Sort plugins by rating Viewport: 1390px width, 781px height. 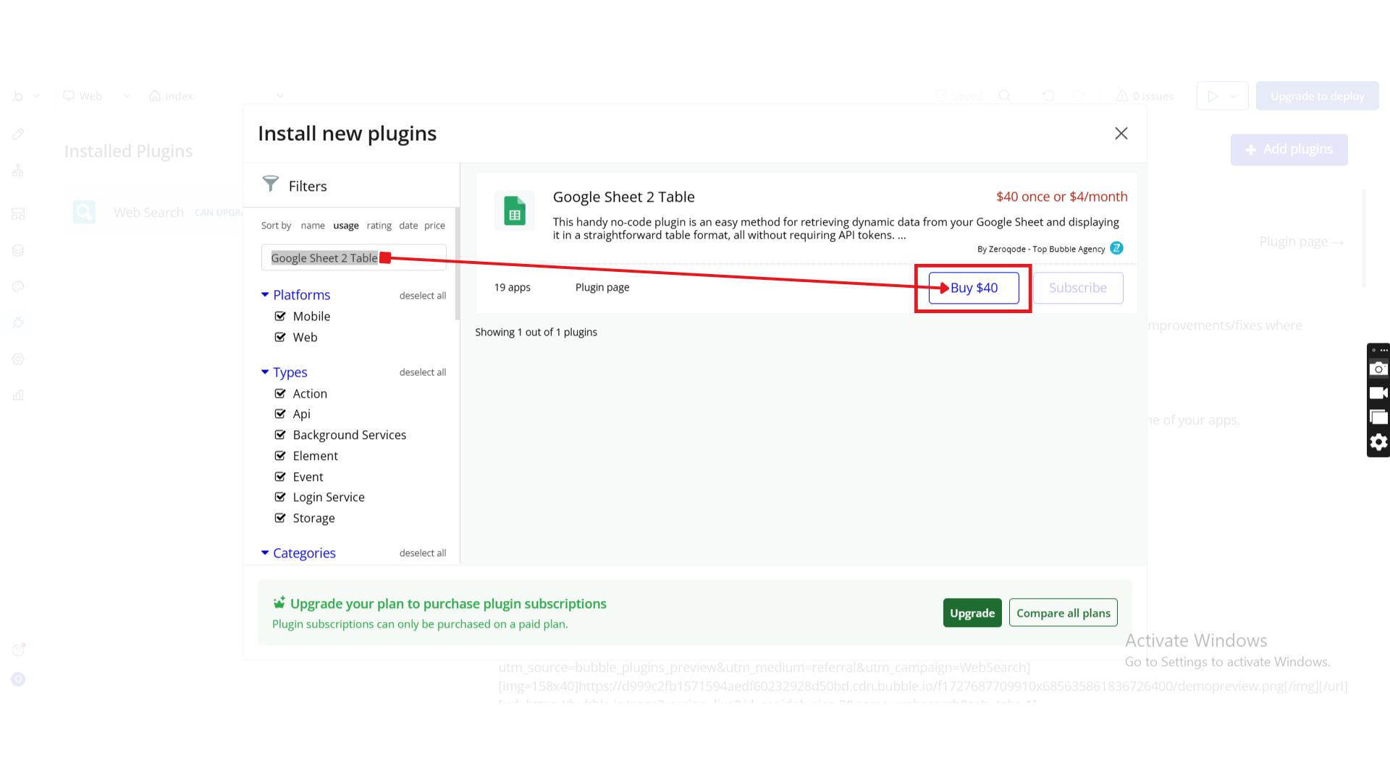[379, 226]
